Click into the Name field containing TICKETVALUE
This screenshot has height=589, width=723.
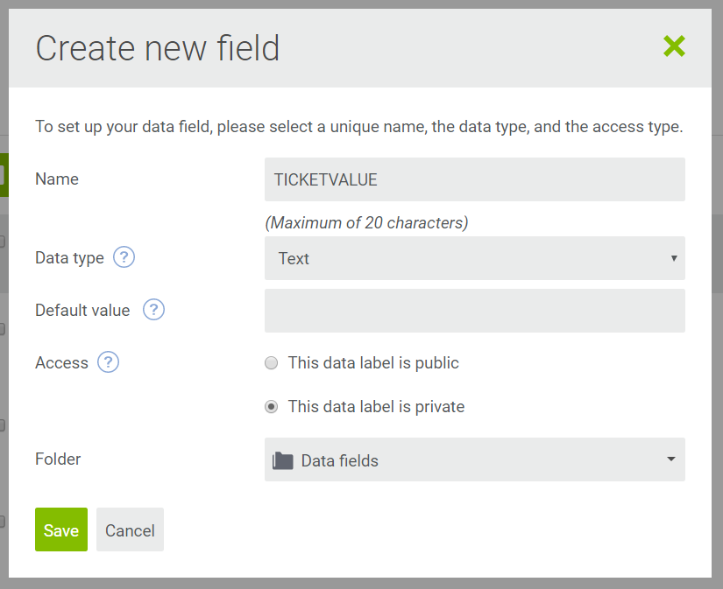(x=474, y=179)
